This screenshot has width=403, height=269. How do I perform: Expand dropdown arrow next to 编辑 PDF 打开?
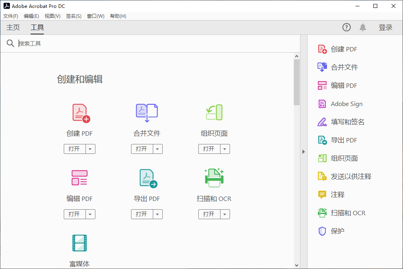click(x=90, y=214)
